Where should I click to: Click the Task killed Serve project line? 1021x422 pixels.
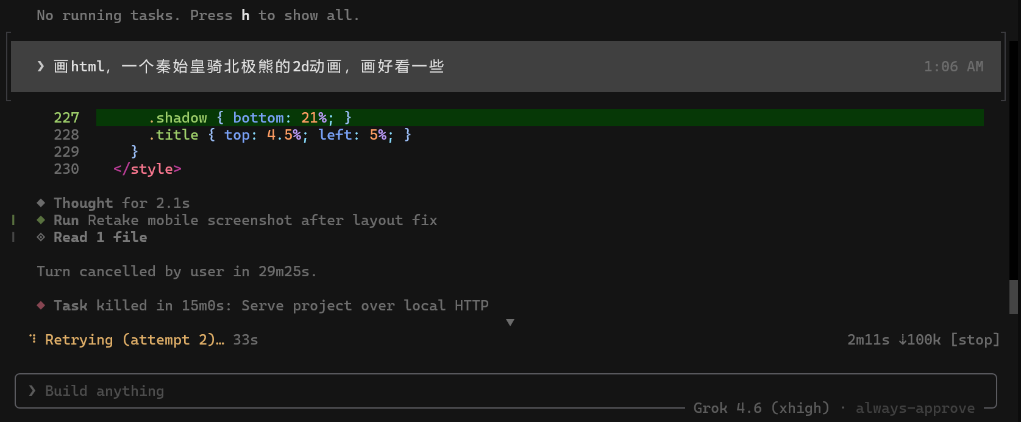pyautogui.click(x=271, y=306)
